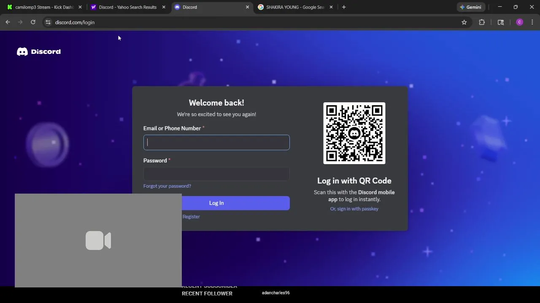Click the side panel icon in the toolbar
The height and width of the screenshot is (303, 540).
pos(501,22)
